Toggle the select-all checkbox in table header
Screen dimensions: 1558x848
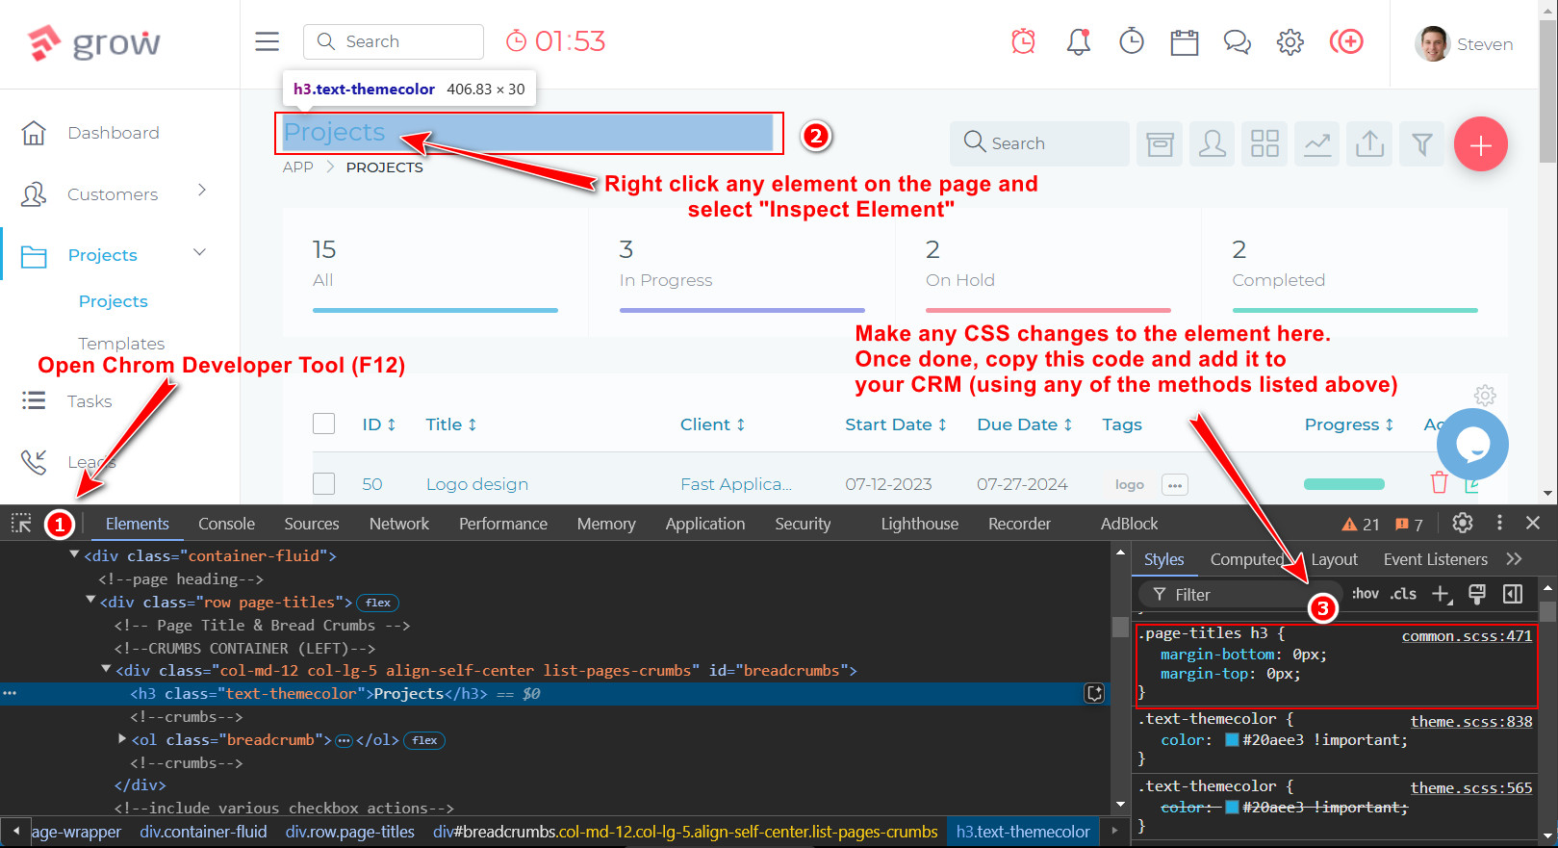(324, 424)
